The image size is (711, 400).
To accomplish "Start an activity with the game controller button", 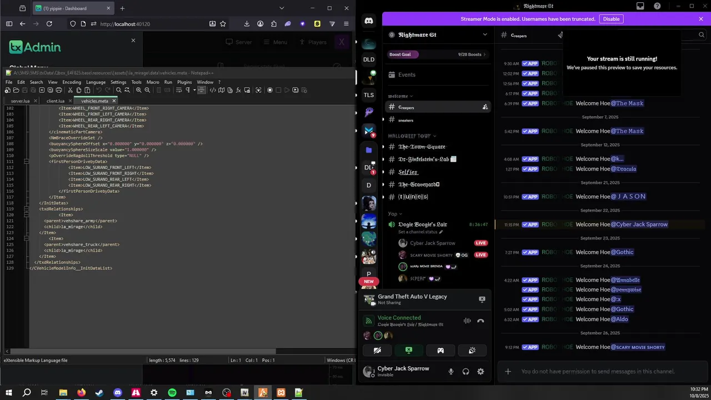I will point(440,350).
